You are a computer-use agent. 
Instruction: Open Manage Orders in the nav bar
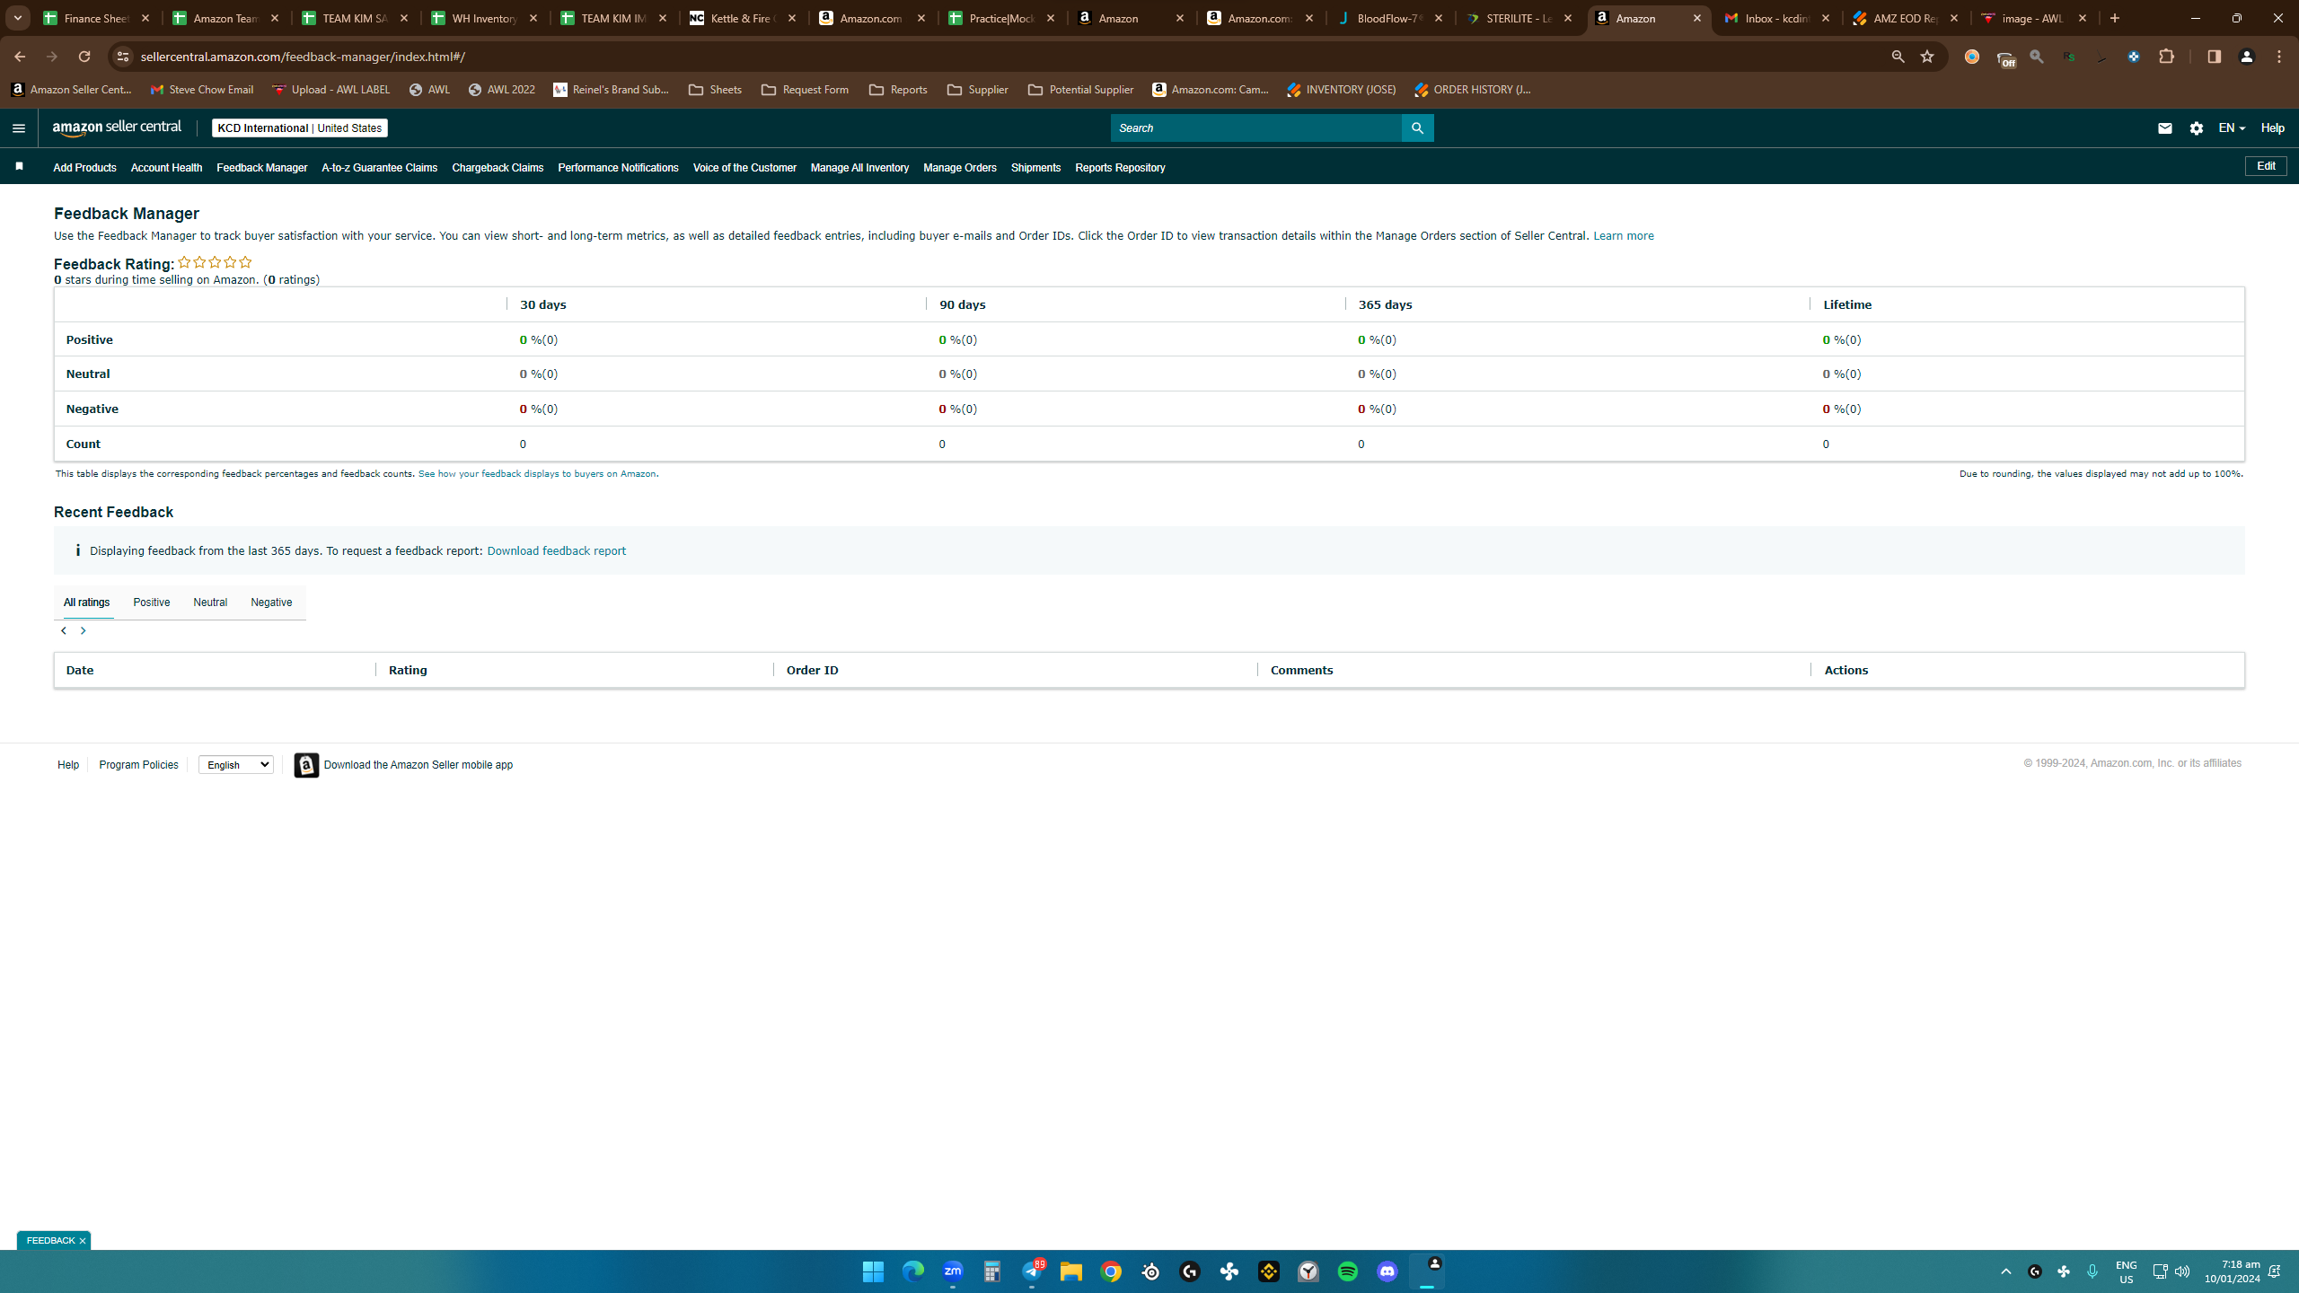pos(959,168)
